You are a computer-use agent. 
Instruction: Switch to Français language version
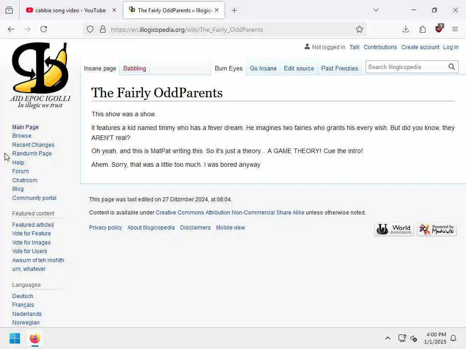point(23,305)
